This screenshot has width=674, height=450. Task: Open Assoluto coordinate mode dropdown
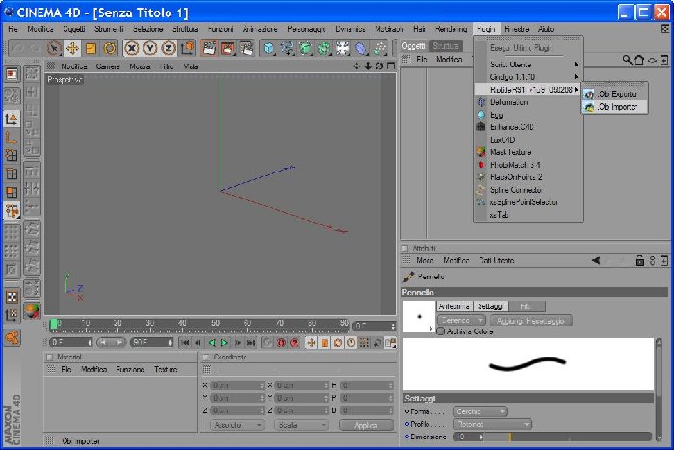(237, 425)
